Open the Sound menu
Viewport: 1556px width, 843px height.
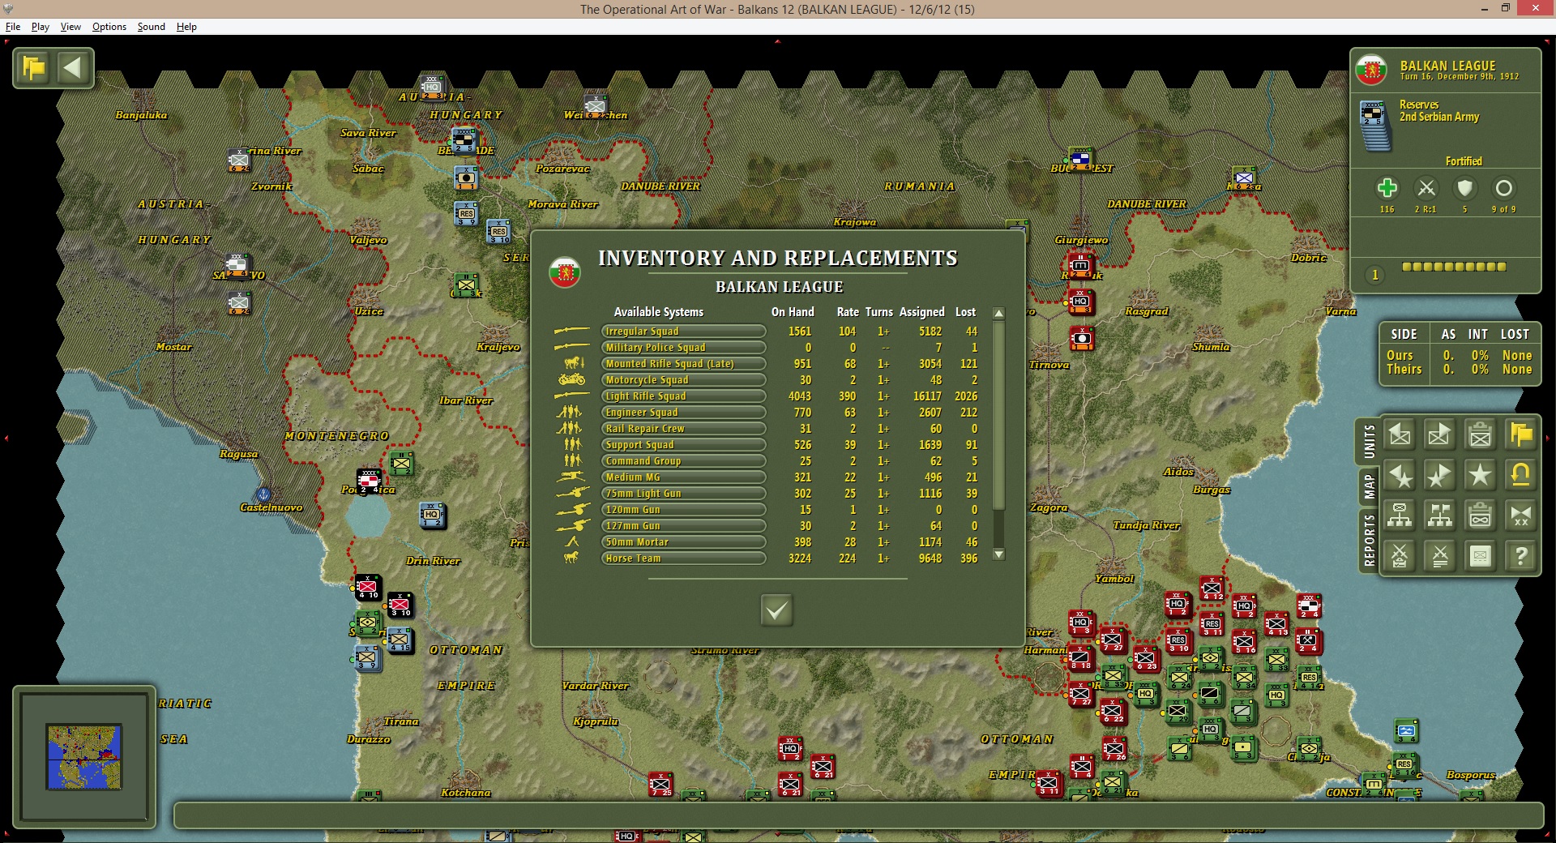point(151,27)
